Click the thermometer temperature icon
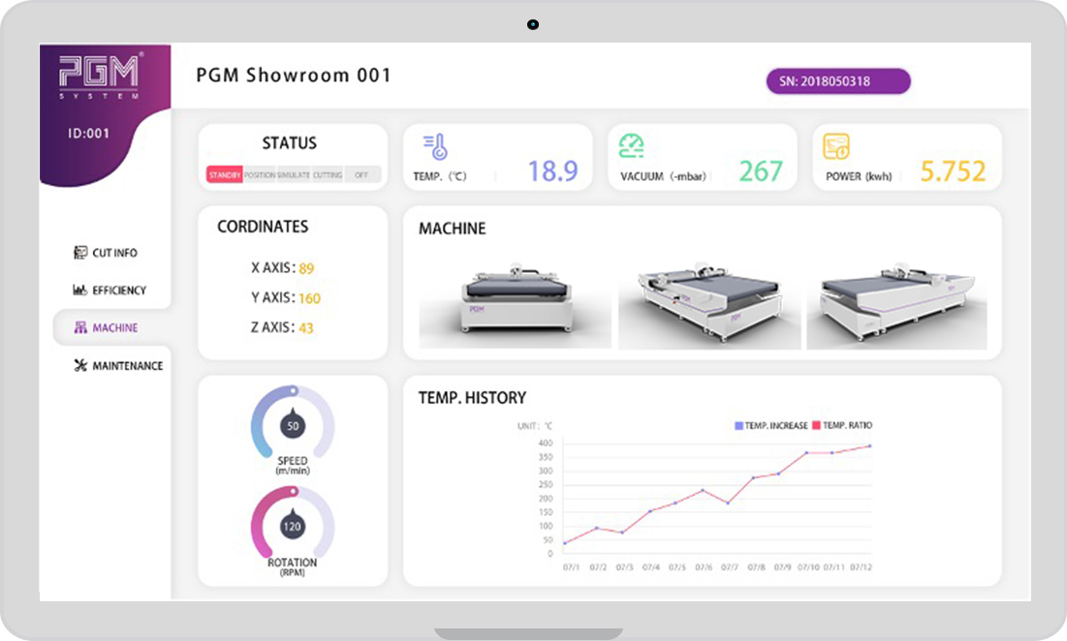This screenshot has width=1067, height=641. pyautogui.click(x=435, y=147)
